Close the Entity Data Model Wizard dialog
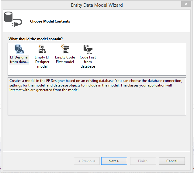 [x=186, y=4]
